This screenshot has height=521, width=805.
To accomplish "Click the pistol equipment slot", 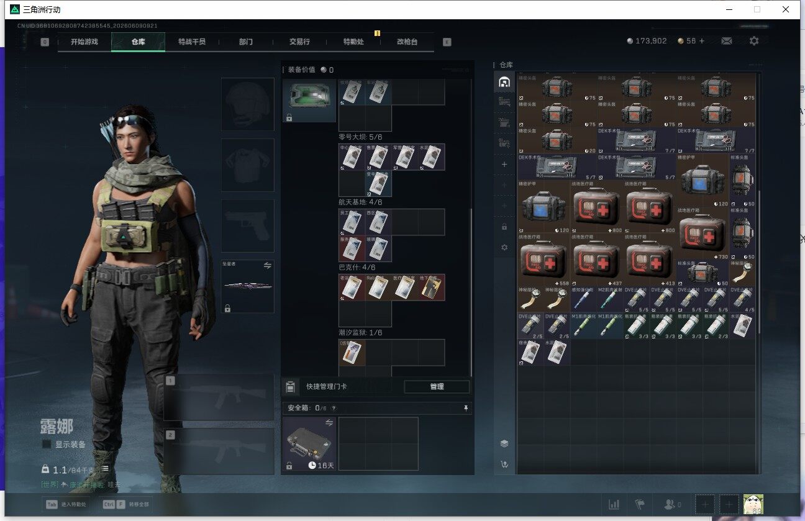I will click(x=248, y=225).
